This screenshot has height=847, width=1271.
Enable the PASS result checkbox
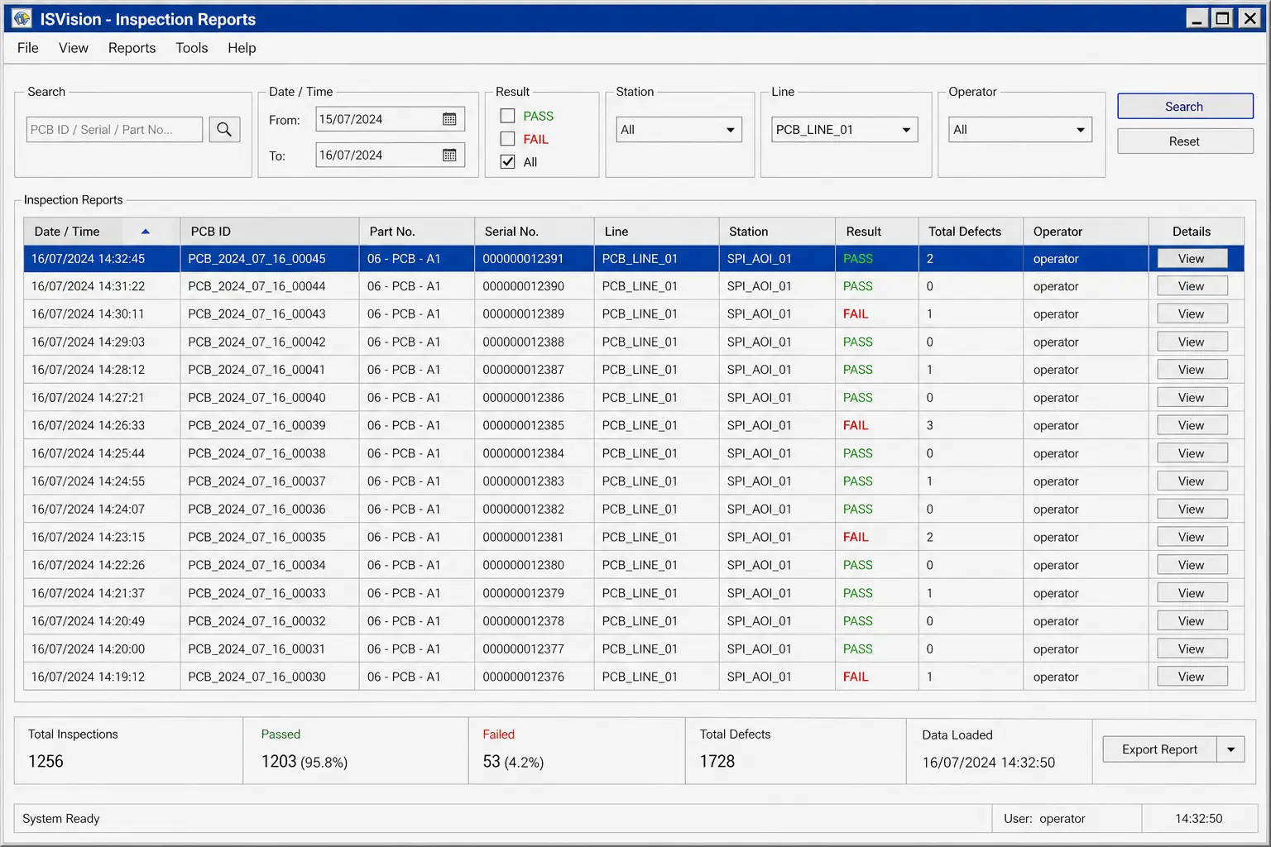(x=508, y=116)
